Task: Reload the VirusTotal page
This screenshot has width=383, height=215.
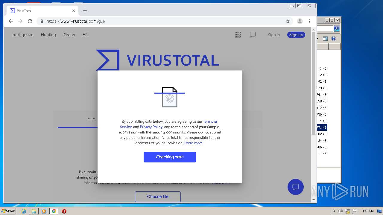Action: coord(30,21)
